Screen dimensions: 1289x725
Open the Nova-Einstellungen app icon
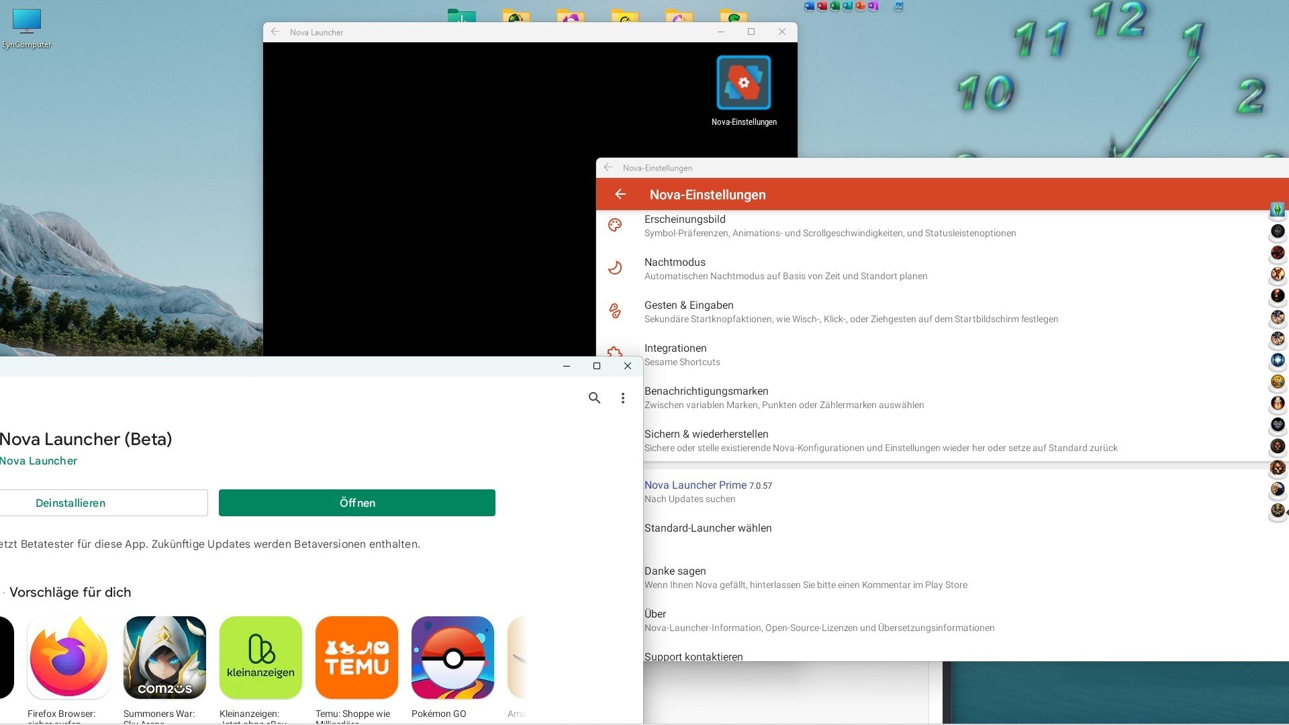click(743, 83)
